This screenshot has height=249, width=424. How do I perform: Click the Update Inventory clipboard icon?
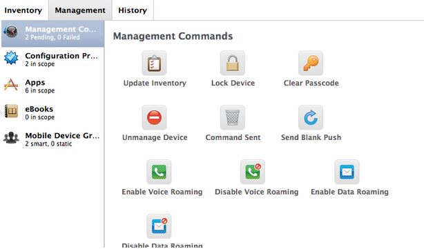click(x=154, y=63)
